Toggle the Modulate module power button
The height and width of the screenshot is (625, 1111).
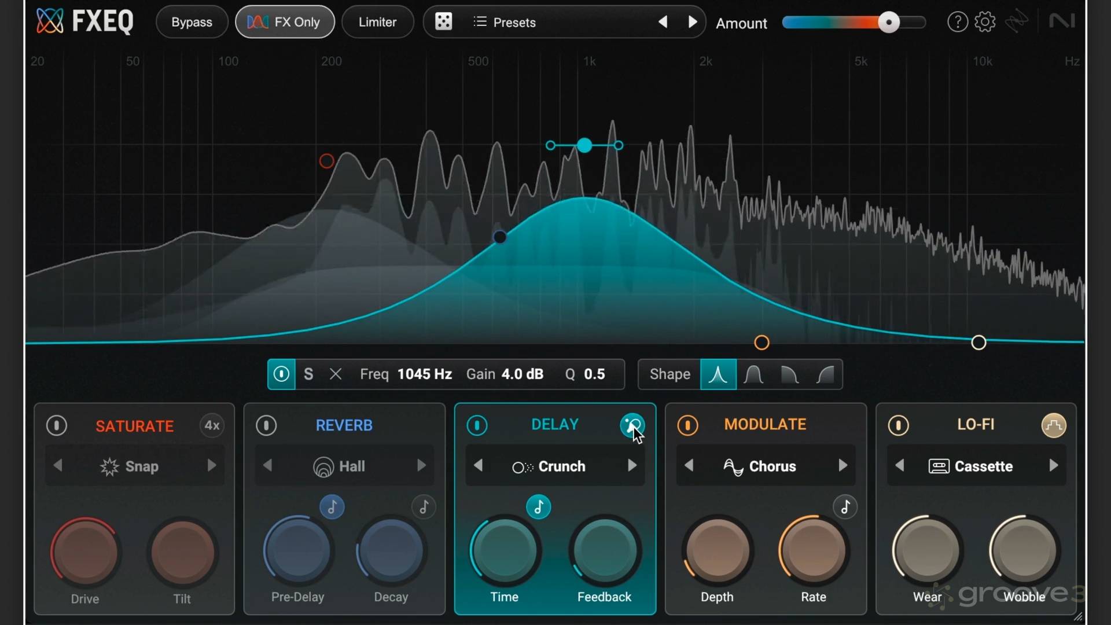click(x=687, y=425)
